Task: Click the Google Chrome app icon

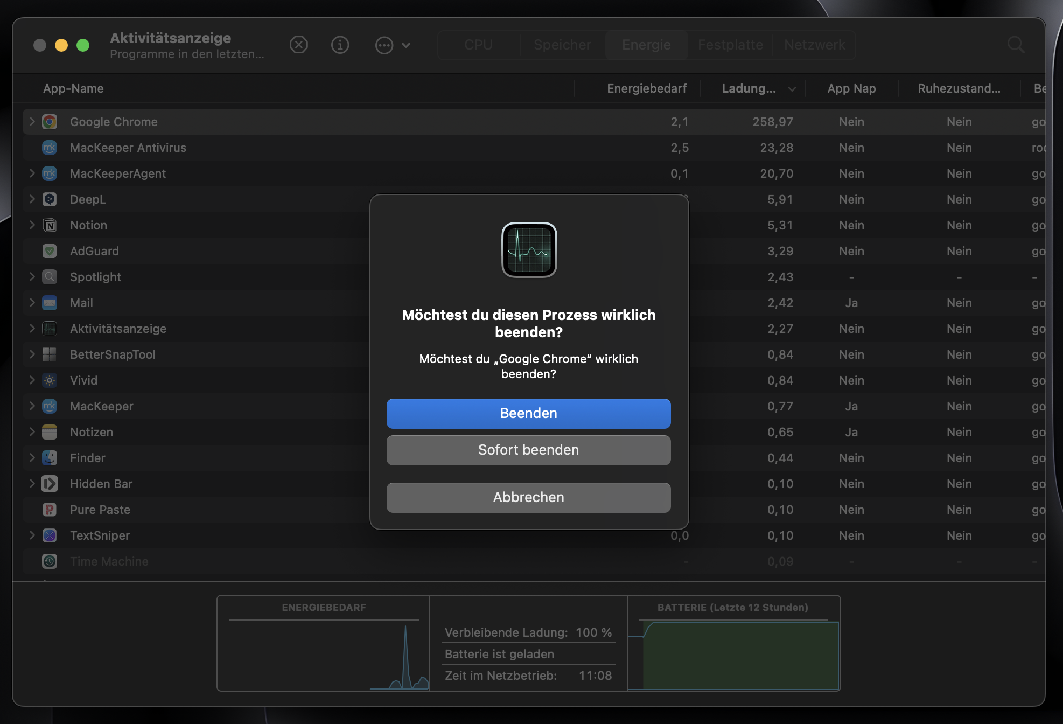Action: (x=50, y=122)
